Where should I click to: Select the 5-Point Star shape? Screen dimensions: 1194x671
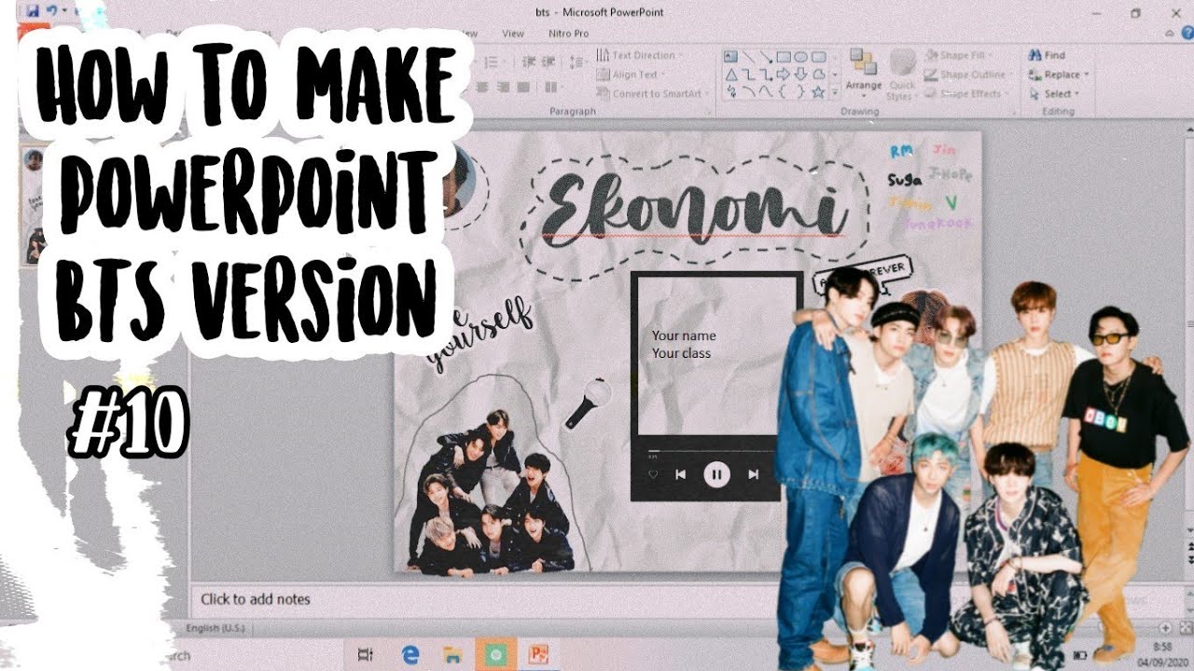(818, 91)
